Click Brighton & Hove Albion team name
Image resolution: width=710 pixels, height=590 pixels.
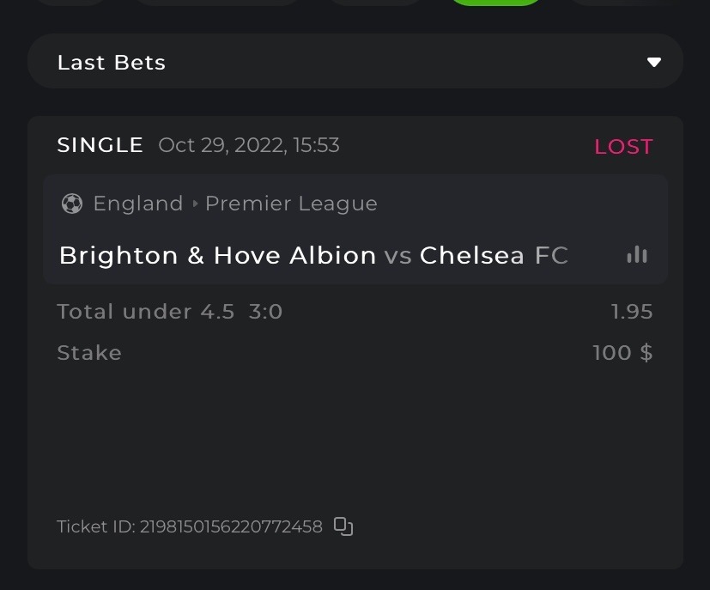click(x=217, y=255)
